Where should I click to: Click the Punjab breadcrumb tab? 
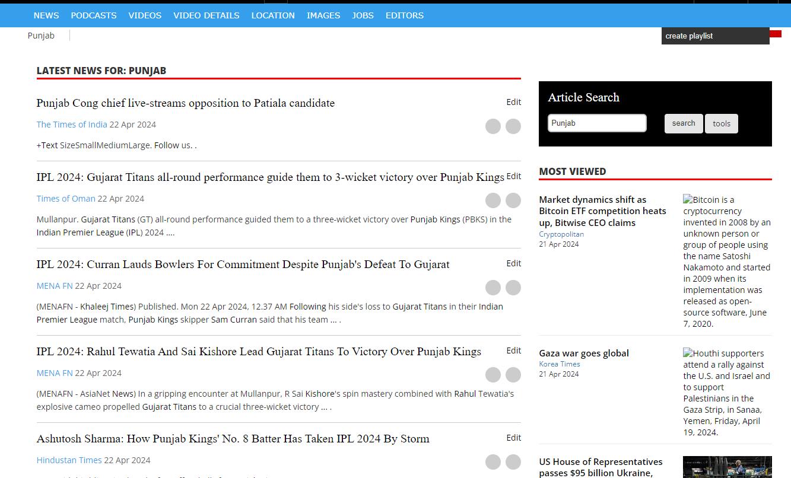[41, 36]
